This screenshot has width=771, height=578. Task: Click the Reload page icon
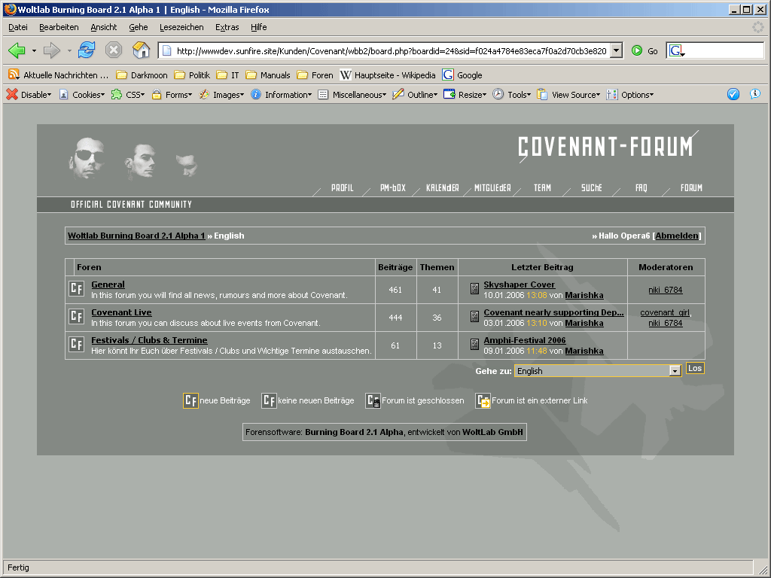[x=87, y=50]
